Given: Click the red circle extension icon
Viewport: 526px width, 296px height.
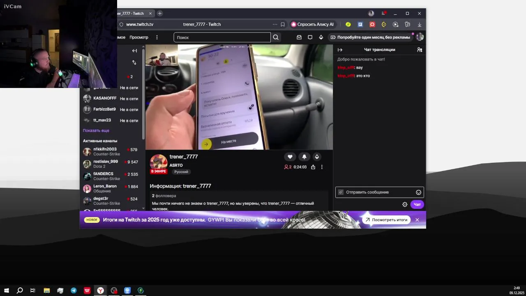Looking at the screenshot, I should (x=372, y=25).
